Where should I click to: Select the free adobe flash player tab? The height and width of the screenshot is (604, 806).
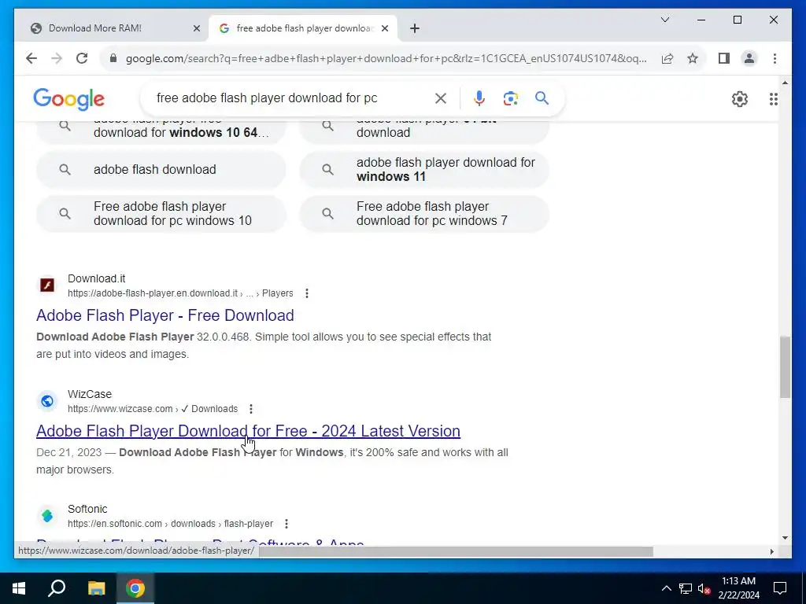pyautogui.click(x=305, y=28)
